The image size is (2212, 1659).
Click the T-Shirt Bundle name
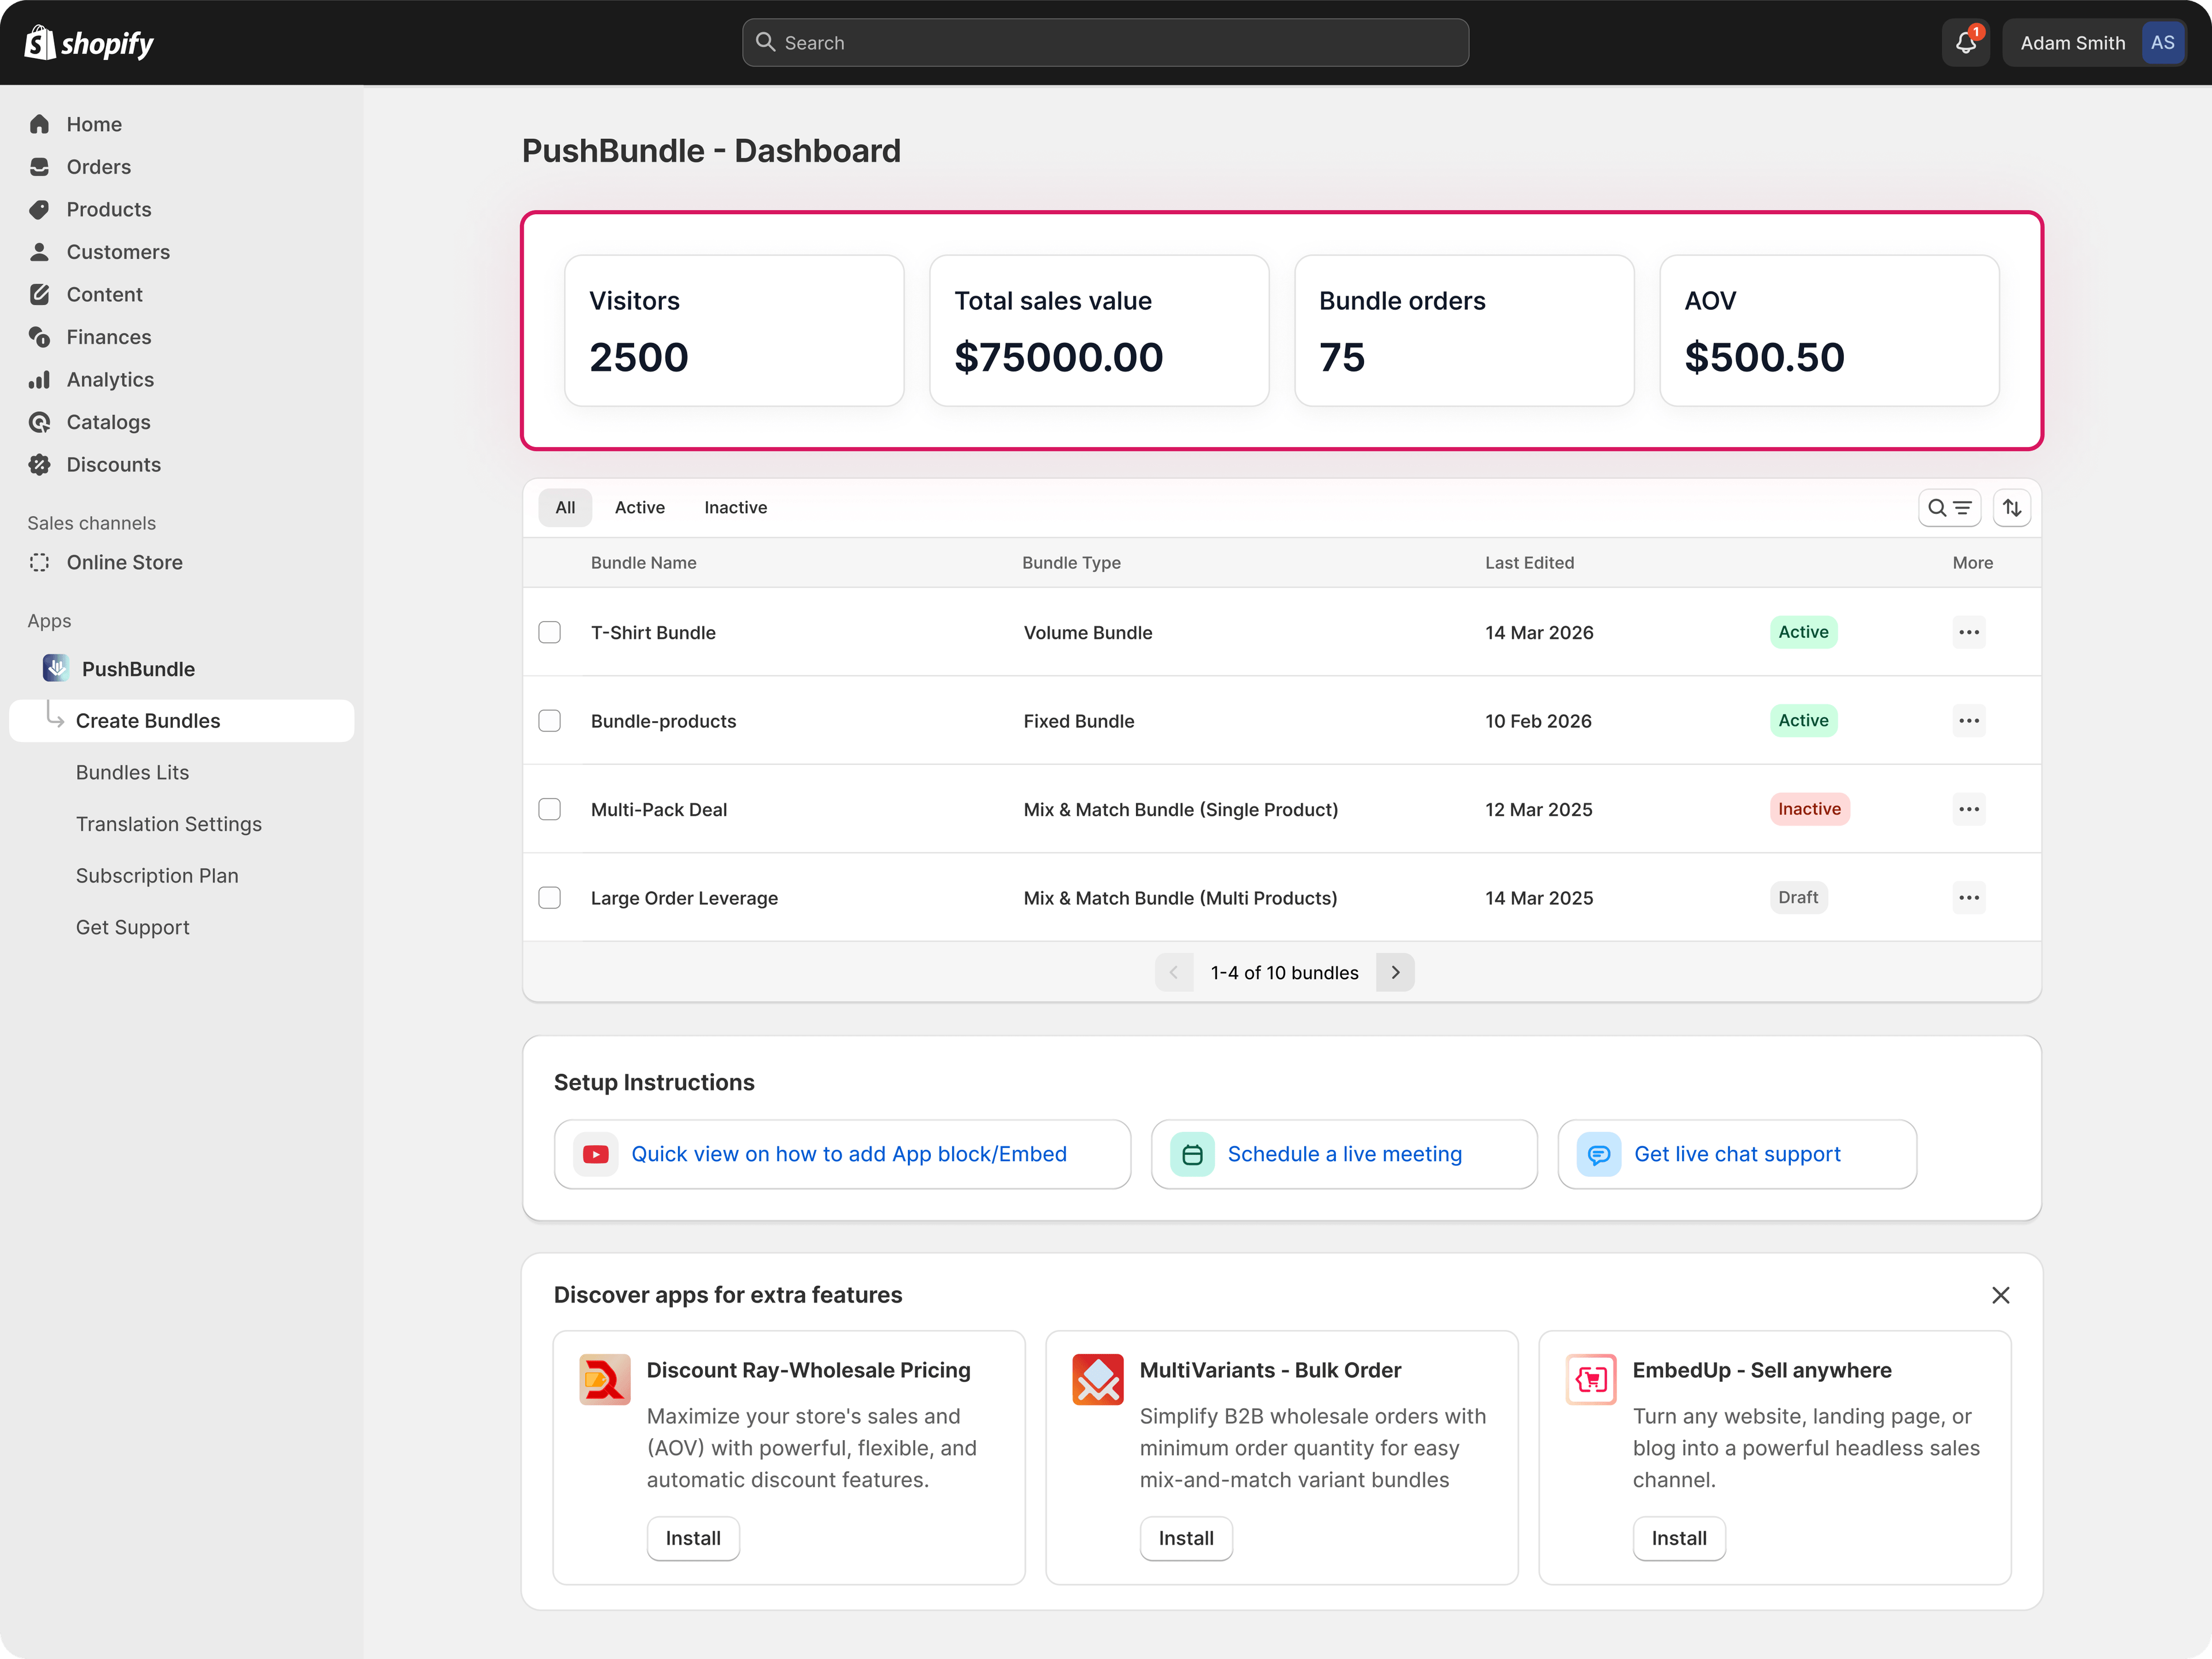(653, 633)
